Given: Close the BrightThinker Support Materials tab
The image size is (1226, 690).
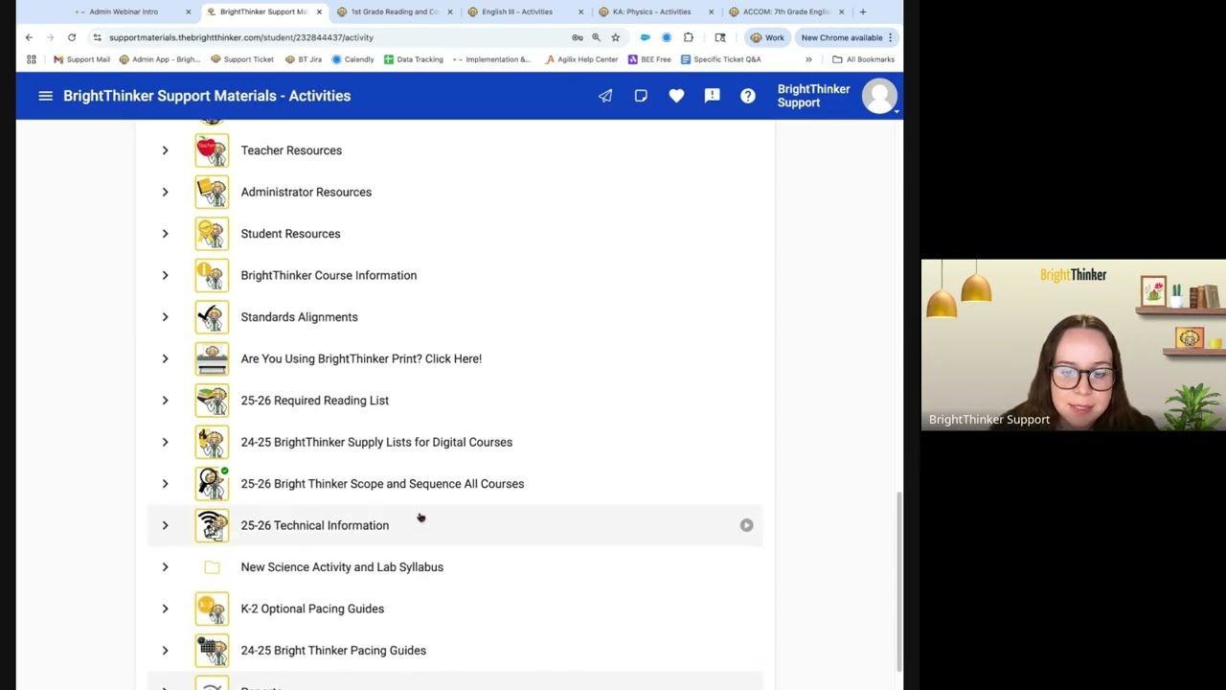Looking at the screenshot, I should 319,11.
